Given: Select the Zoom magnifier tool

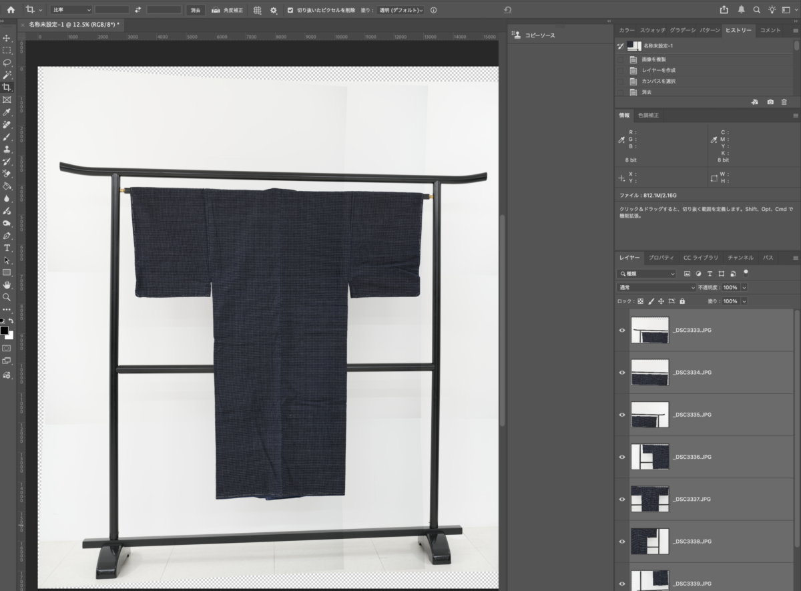Looking at the screenshot, I should coord(7,297).
